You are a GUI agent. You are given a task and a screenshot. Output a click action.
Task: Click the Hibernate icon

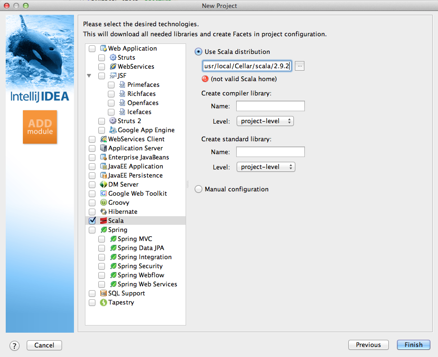(104, 211)
